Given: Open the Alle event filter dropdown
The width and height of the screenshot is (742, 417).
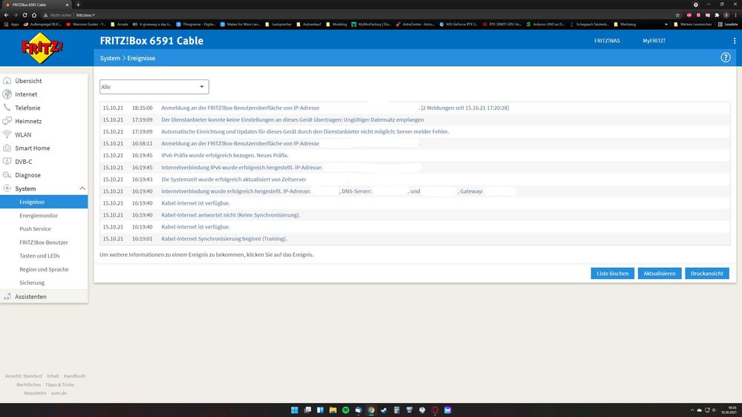Looking at the screenshot, I should [x=154, y=87].
